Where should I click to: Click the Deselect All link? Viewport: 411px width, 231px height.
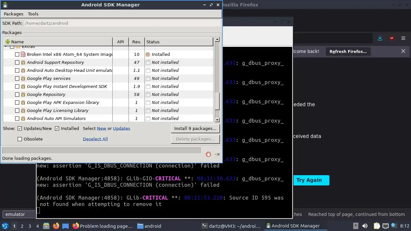point(95,139)
